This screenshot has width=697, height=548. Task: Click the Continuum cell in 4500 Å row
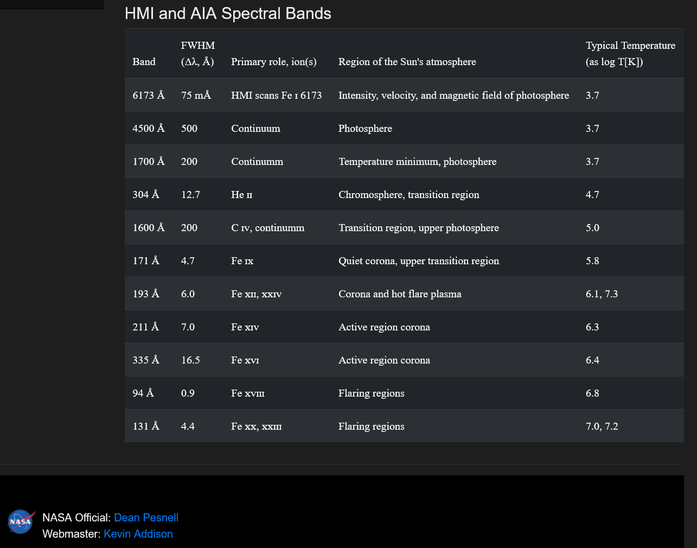(x=255, y=128)
